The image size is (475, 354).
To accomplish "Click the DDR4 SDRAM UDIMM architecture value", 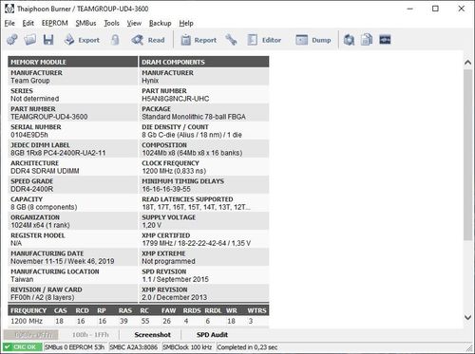I will 45,171.
